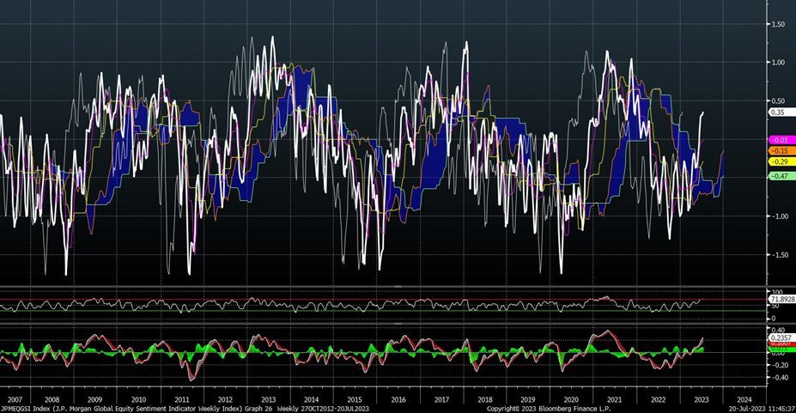Screen dimensions: 796x413
Task: Select the 2007 year label on time axis
Action: click(15, 400)
